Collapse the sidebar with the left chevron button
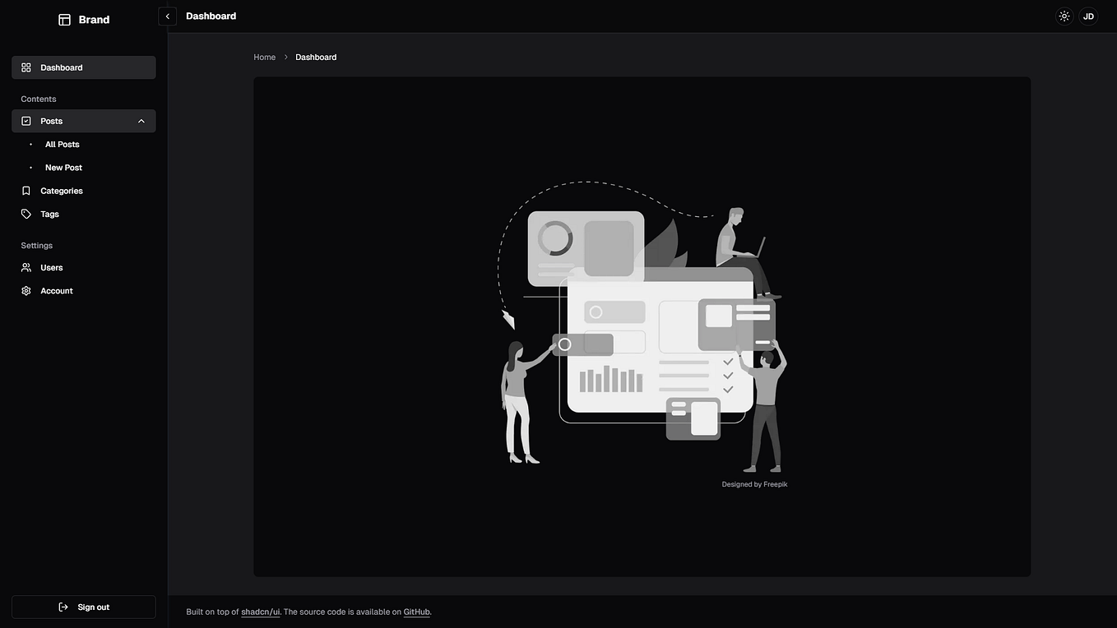Image resolution: width=1117 pixels, height=628 pixels. click(166, 15)
